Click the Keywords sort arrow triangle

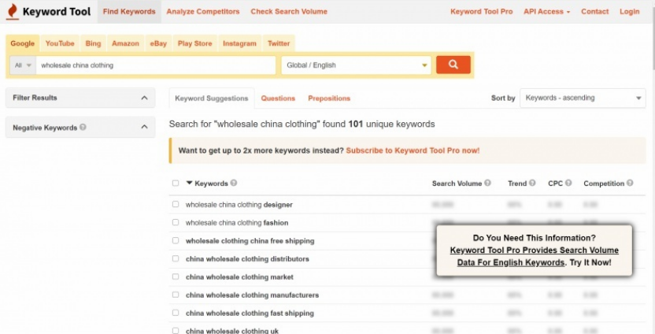[x=189, y=183]
